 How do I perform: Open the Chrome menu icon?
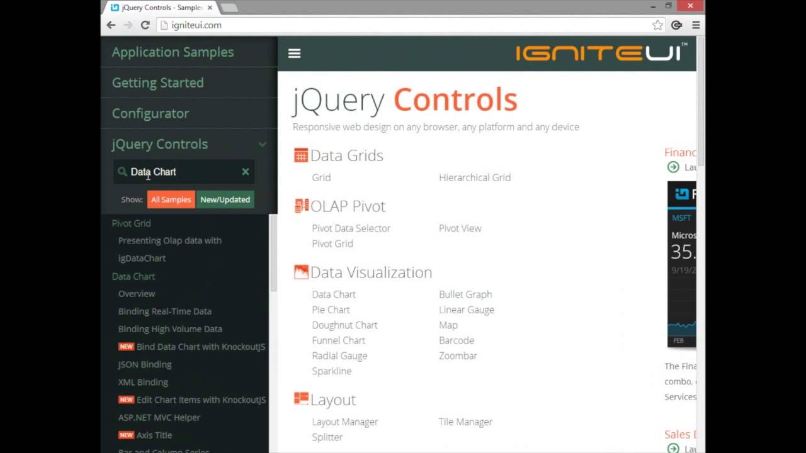696,25
